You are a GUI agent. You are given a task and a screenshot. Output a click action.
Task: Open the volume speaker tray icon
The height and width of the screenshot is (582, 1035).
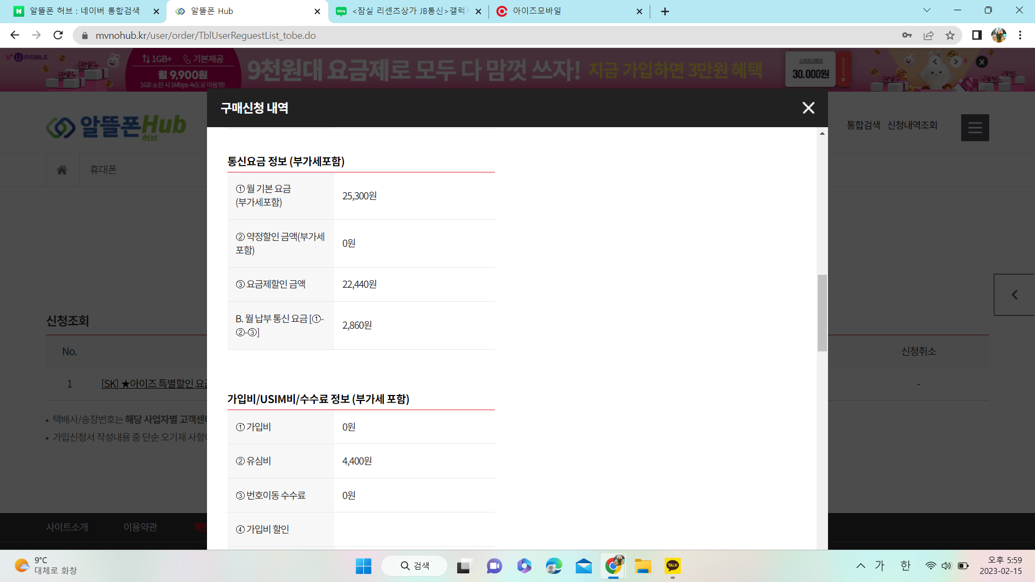point(947,566)
